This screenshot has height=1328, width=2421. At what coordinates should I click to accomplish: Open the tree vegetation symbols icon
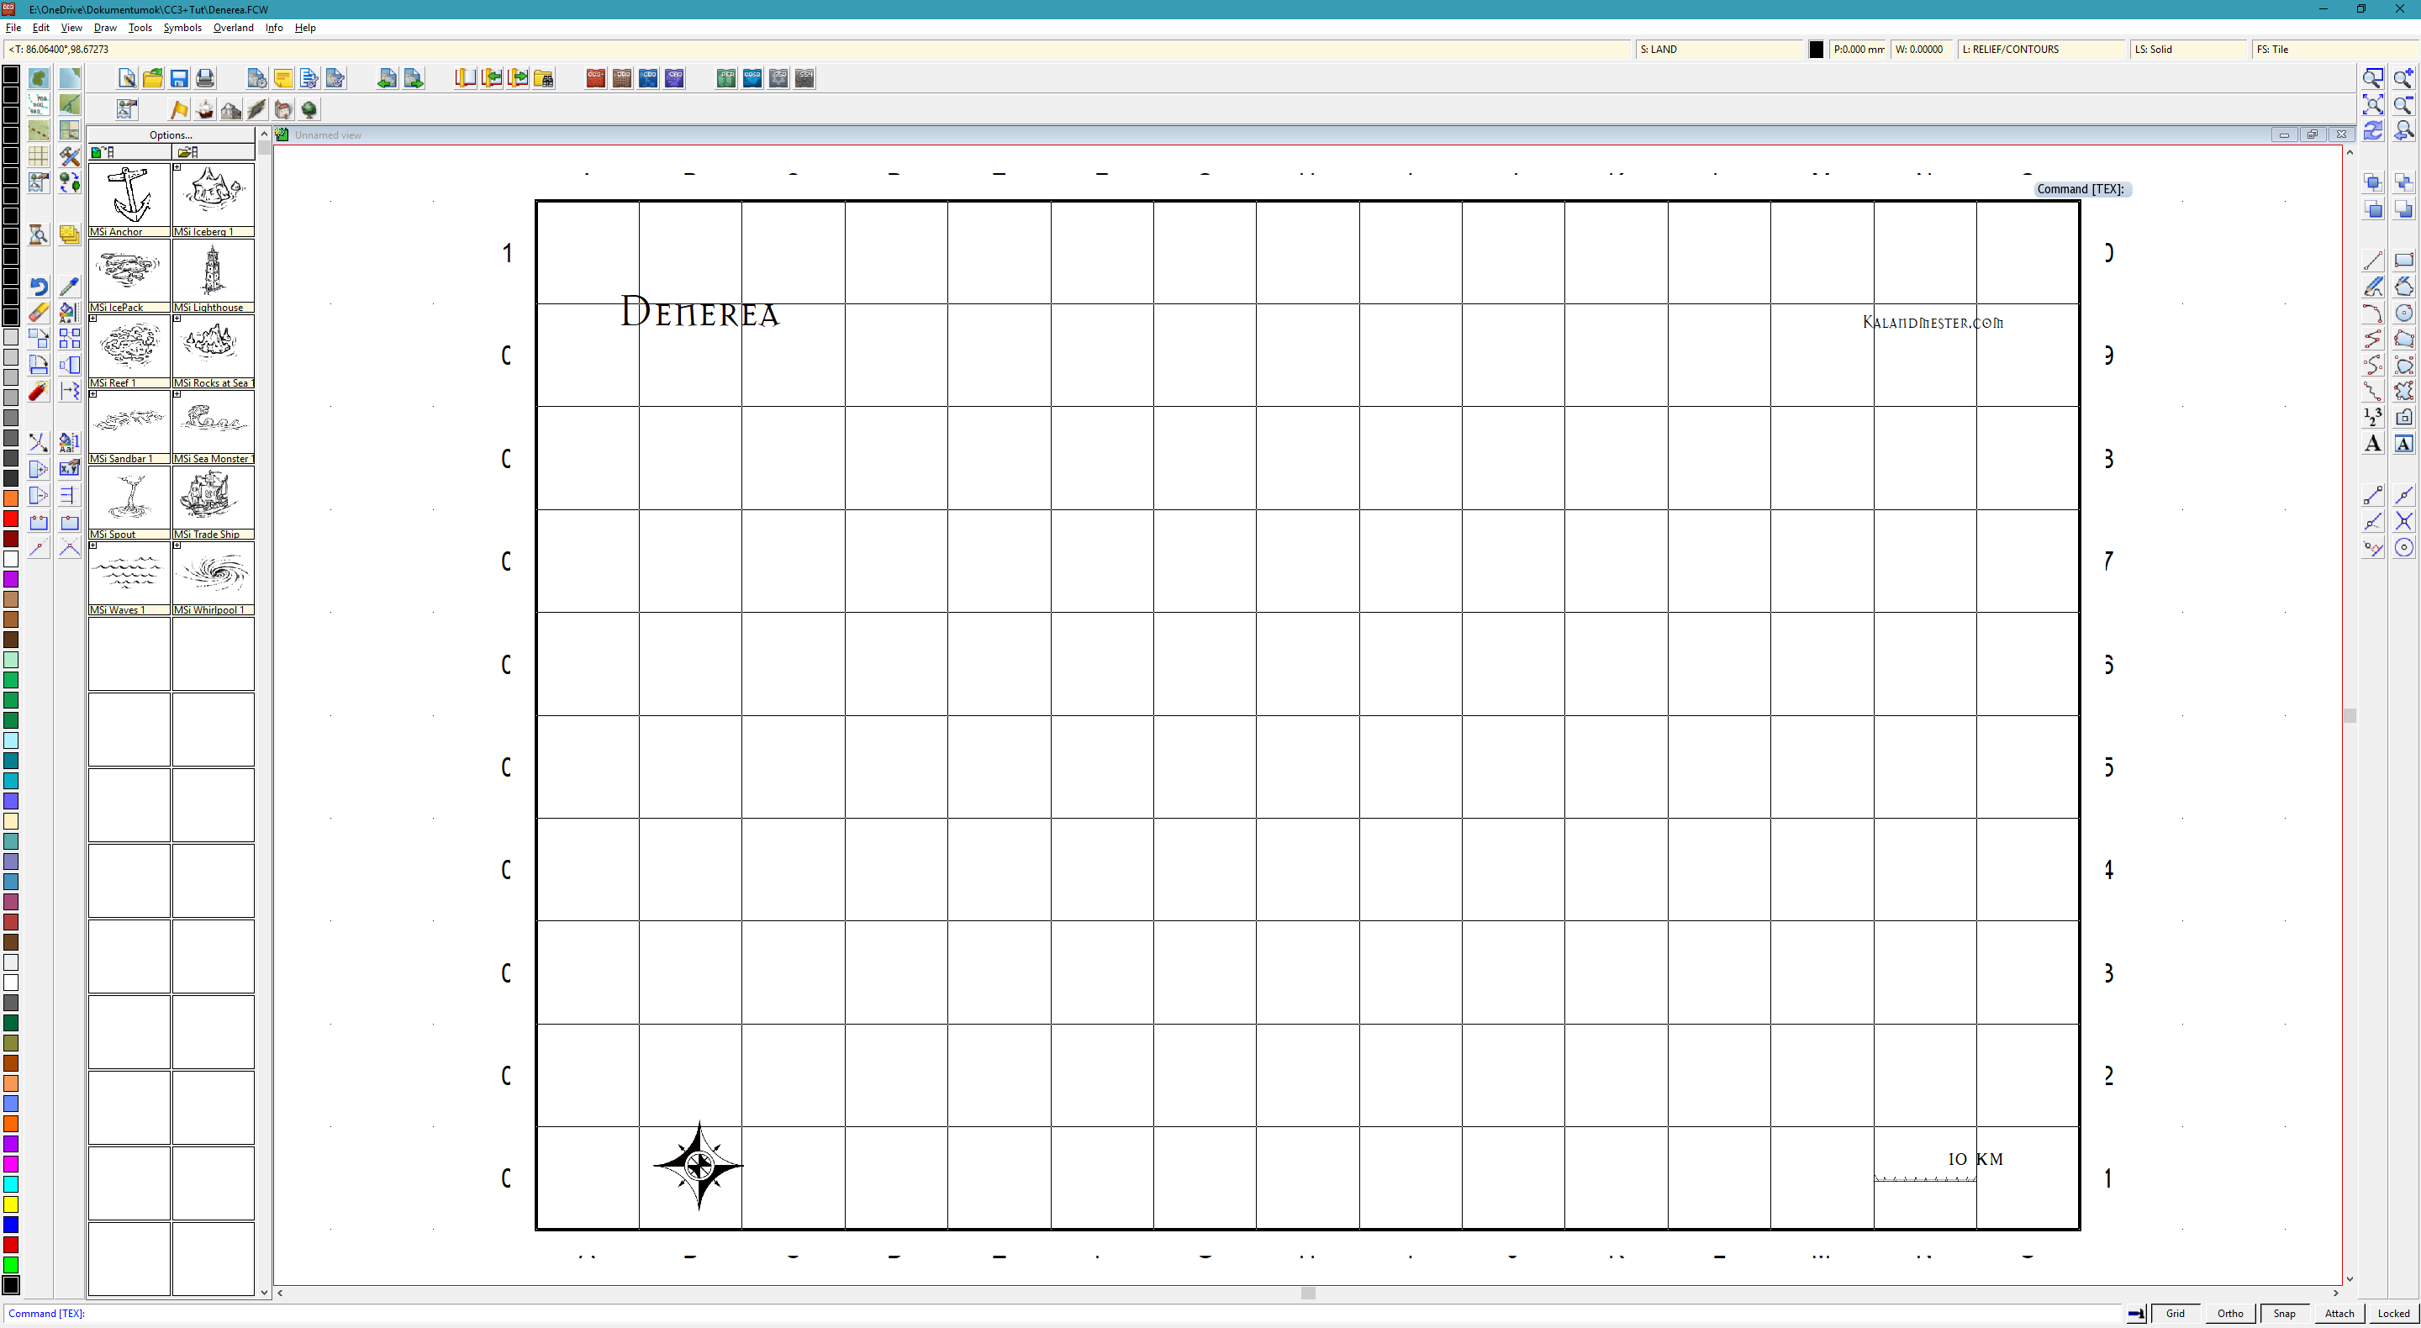click(309, 110)
